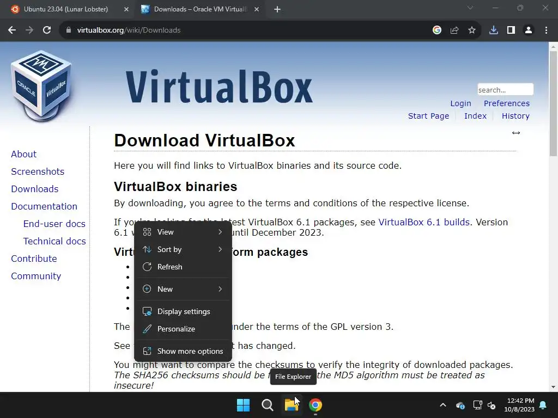Open the notification bell

pos(543,405)
